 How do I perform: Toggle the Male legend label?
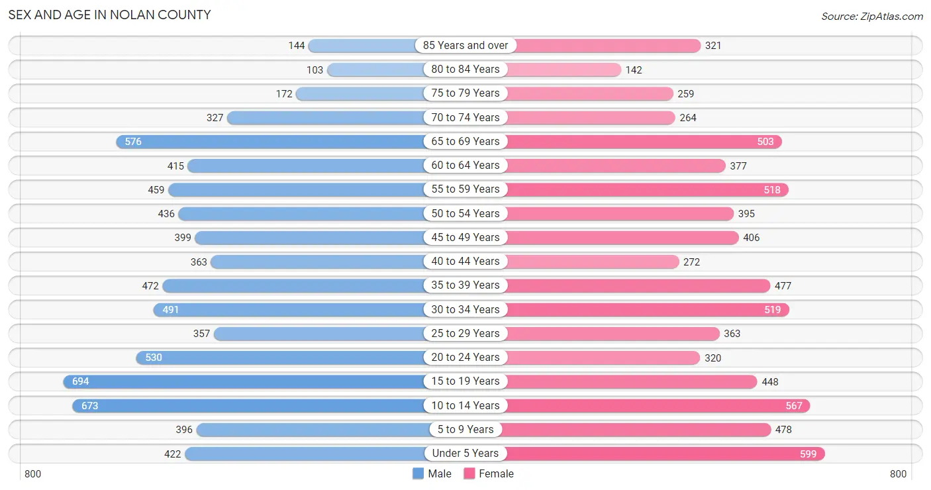click(x=440, y=473)
